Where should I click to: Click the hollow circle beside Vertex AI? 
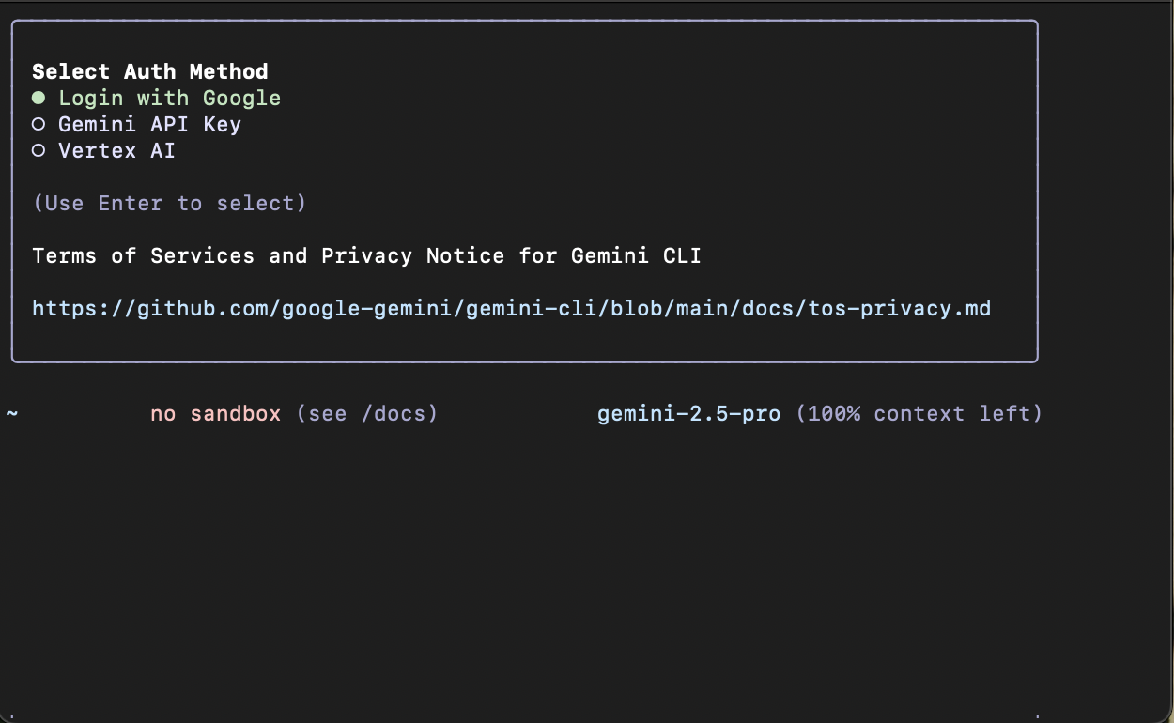click(38, 149)
